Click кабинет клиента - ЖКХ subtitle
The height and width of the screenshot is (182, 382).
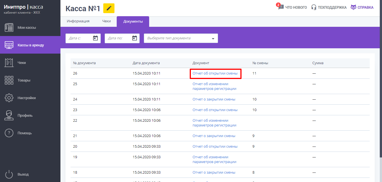[x=22, y=13]
